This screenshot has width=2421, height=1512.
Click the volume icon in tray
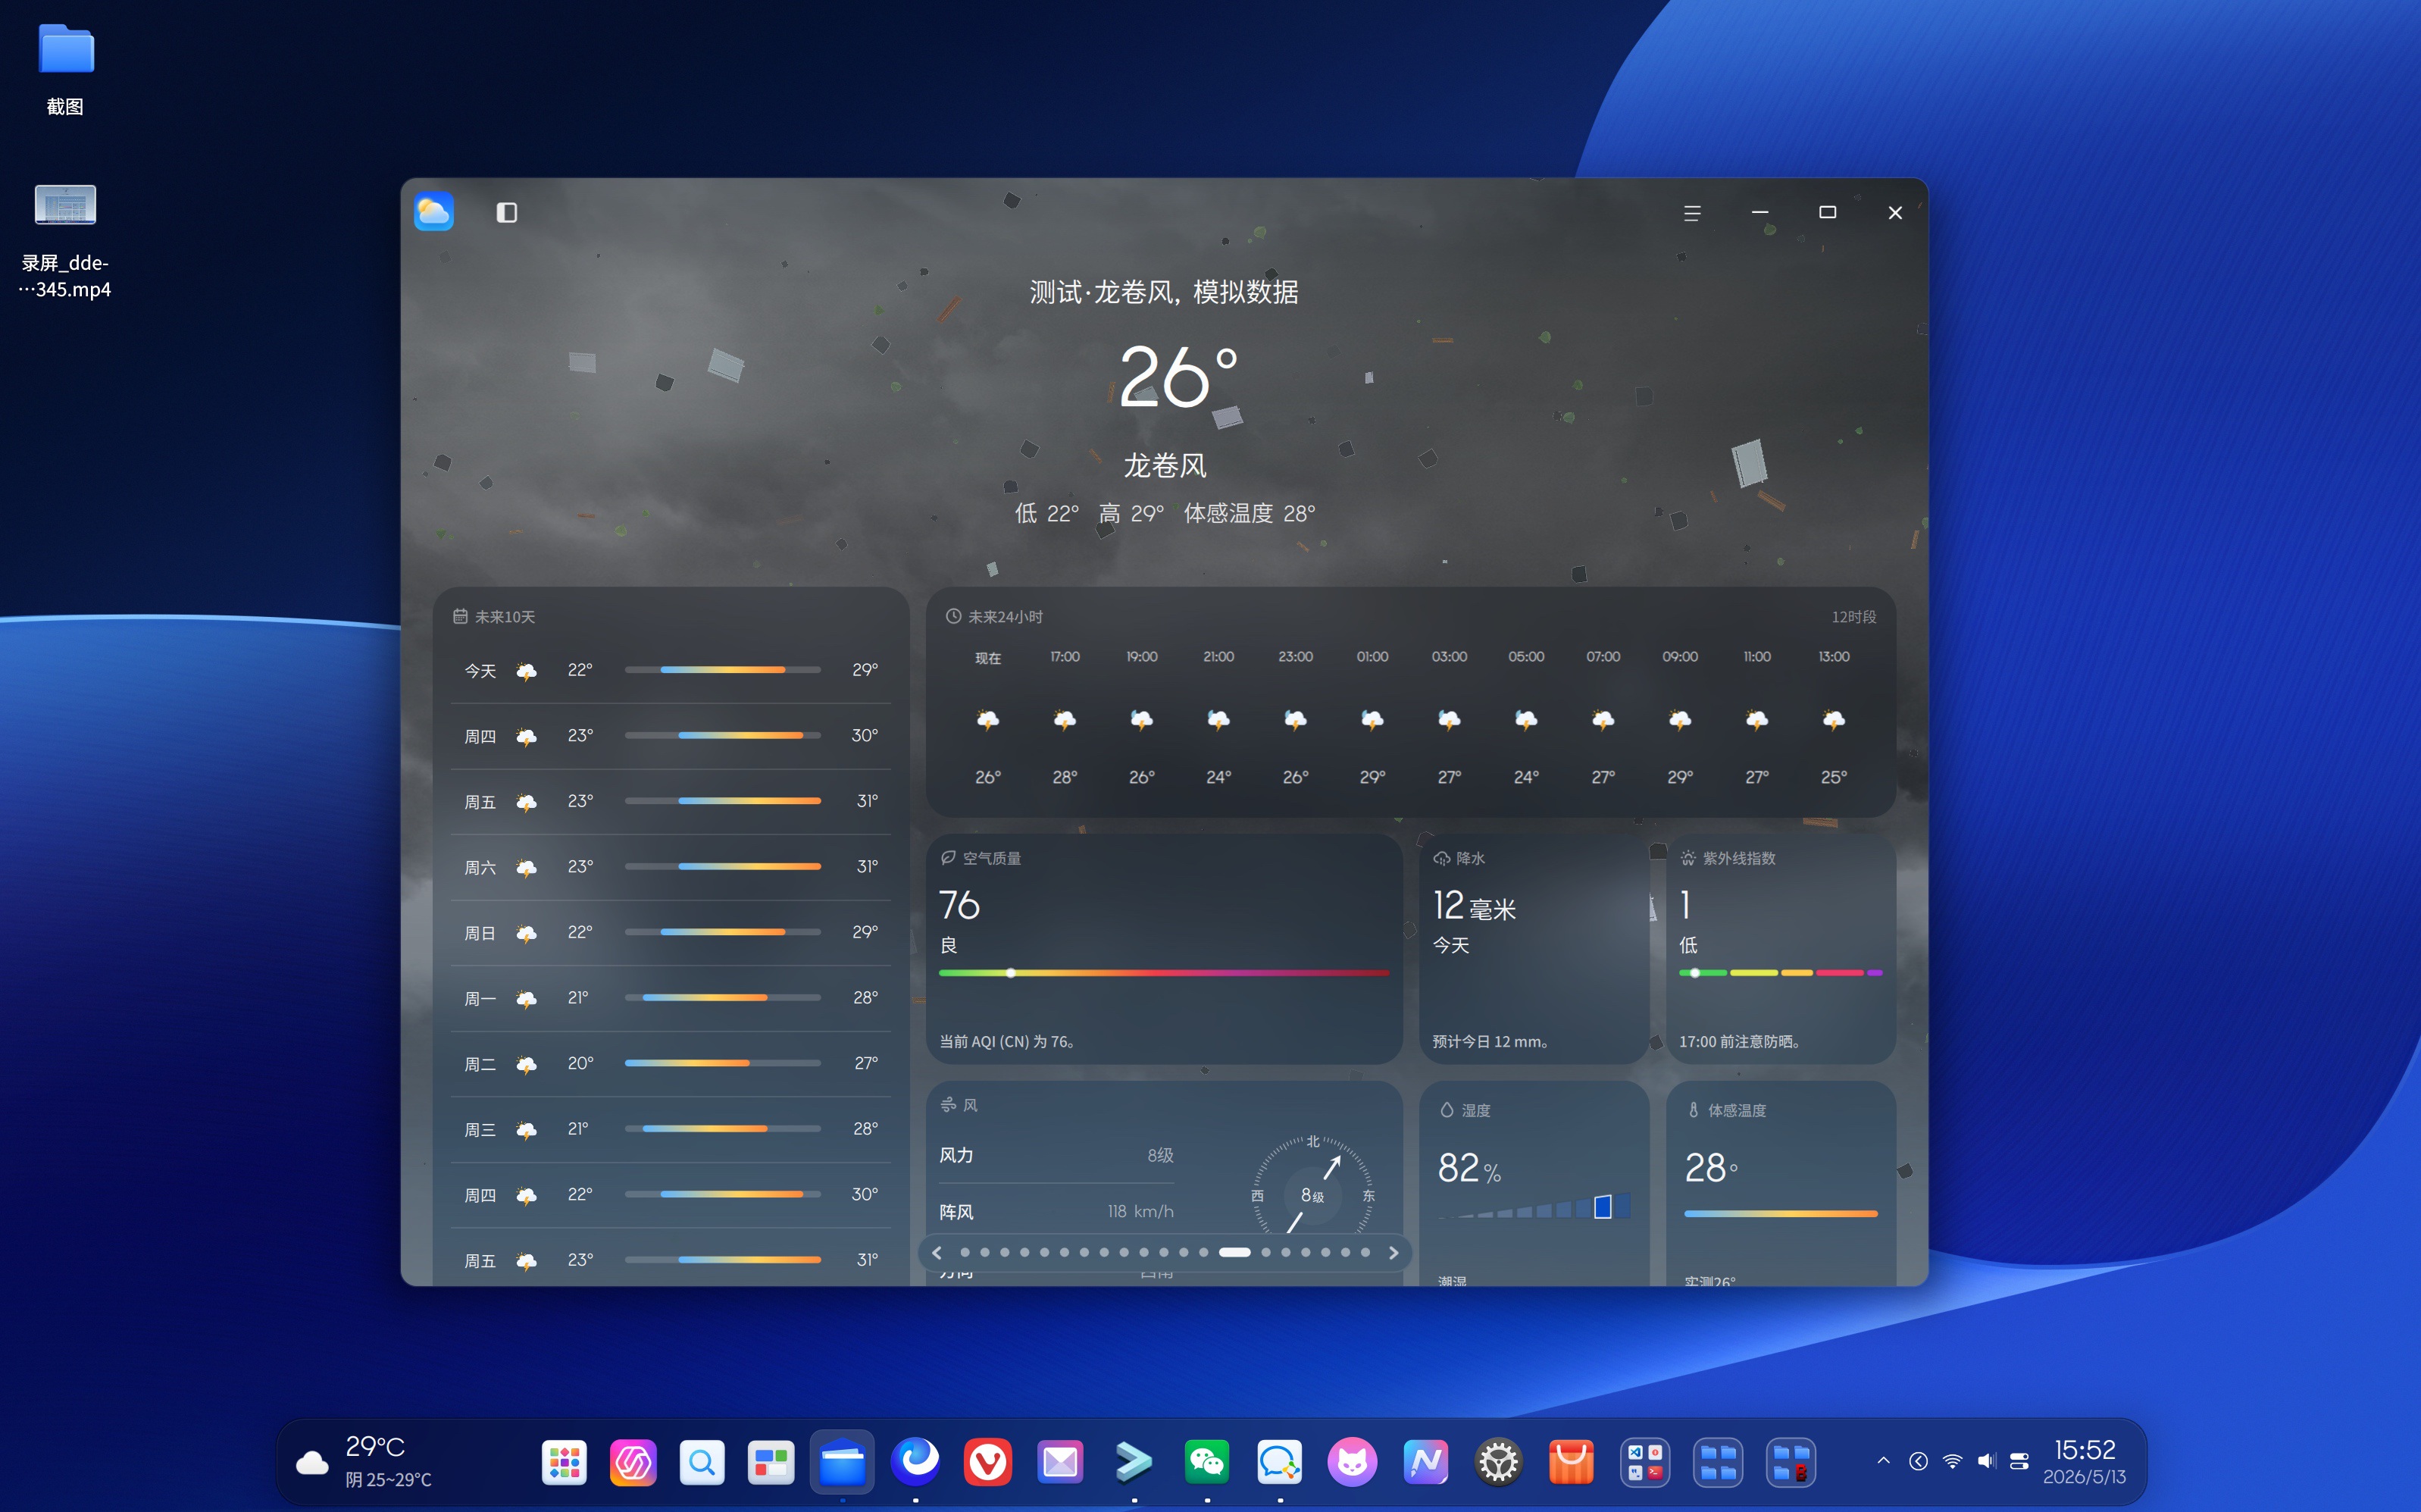1986,1461
